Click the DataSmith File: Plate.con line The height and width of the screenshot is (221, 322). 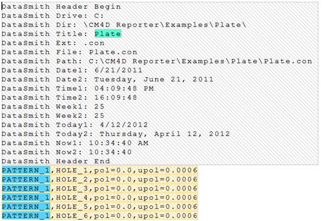point(70,52)
